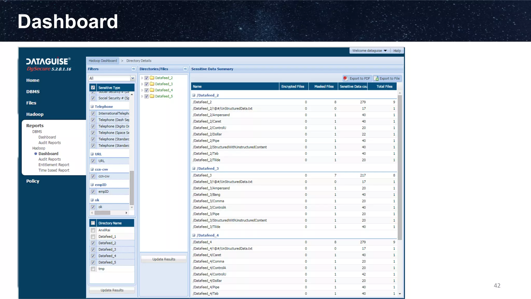Open the Reports navigation section
This screenshot has width=531, height=299.
point(35,126)
